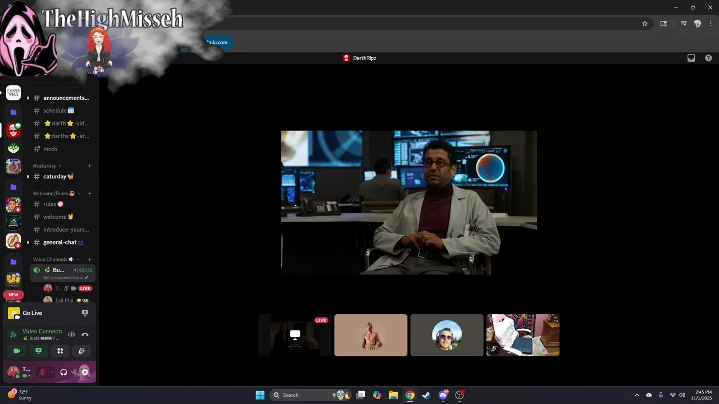The image size is (719, 404).
Task: Open File Explorer from the taskbar
Action: point(394,395)
